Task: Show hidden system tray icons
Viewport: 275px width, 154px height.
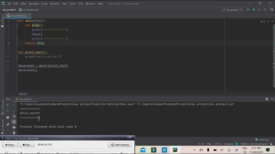Action: [194, 150]
